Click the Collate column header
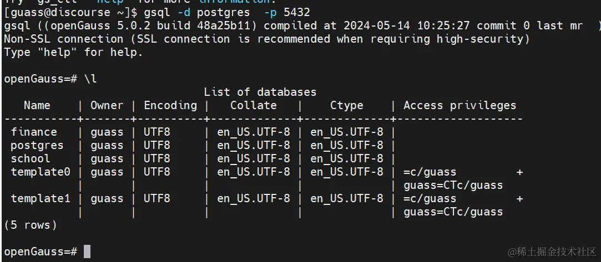 click(x=253, y=105)
